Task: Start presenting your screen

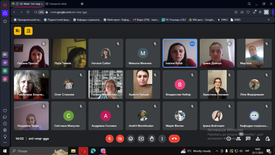Action: pos(141,139)
